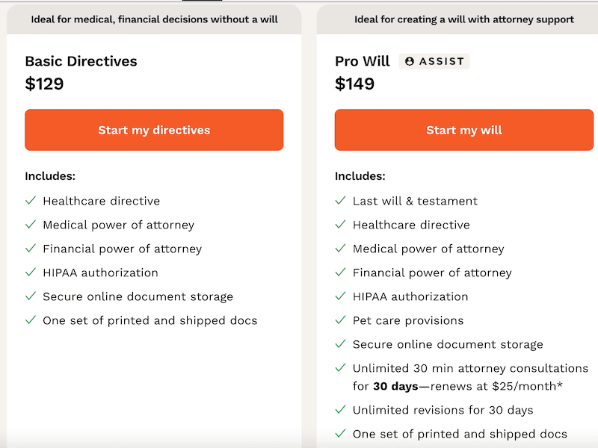Click checkmark beside "Unlimited revisions for 30 days"
Viewport: 598px width, 448px height.
(x=339, y=410)
